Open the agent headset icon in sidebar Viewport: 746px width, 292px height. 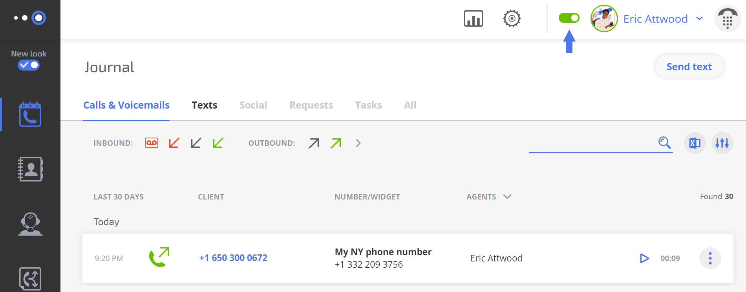coord(30,224)
